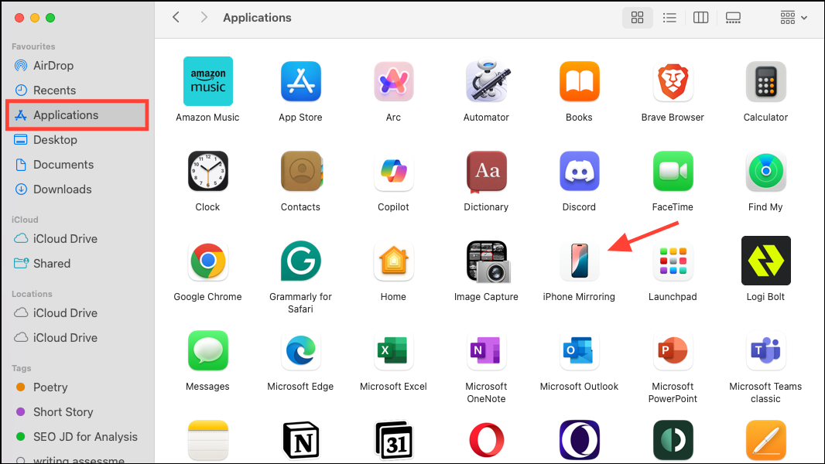Open AirDrop in the sidebar
The height and width of the screenshot is (464, 825).
(x=77, y=66)
